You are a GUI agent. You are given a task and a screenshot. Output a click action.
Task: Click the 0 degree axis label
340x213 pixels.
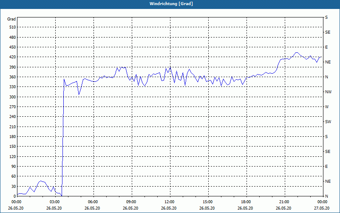point(15,196)
